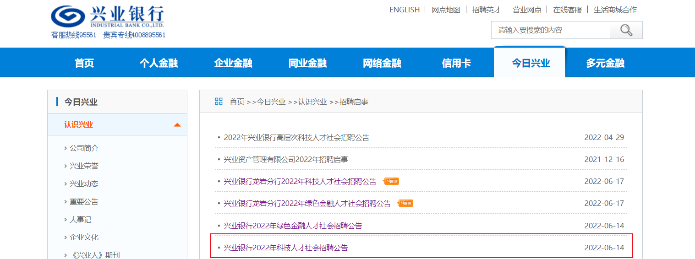The width and height of the screenshot is (695, 259).
Task: Collapse the 认识兴业 section arrow
Action: pos(177,125)
